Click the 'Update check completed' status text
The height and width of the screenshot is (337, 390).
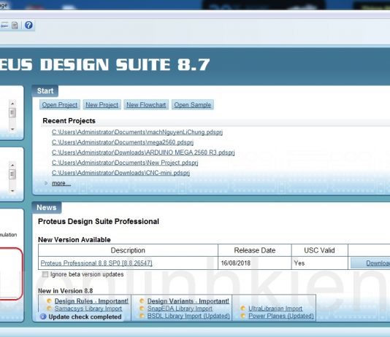tap(85, 317)
